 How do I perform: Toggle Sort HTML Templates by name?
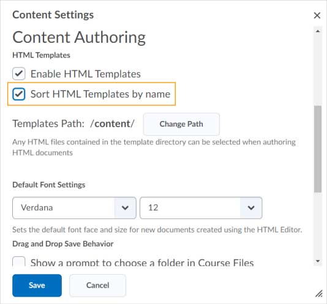point(19,94)
